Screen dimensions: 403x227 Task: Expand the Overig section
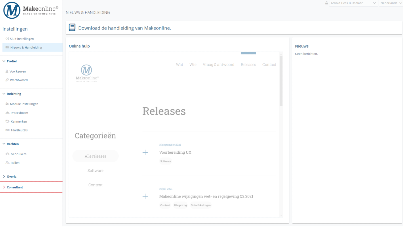click(12, 177)
